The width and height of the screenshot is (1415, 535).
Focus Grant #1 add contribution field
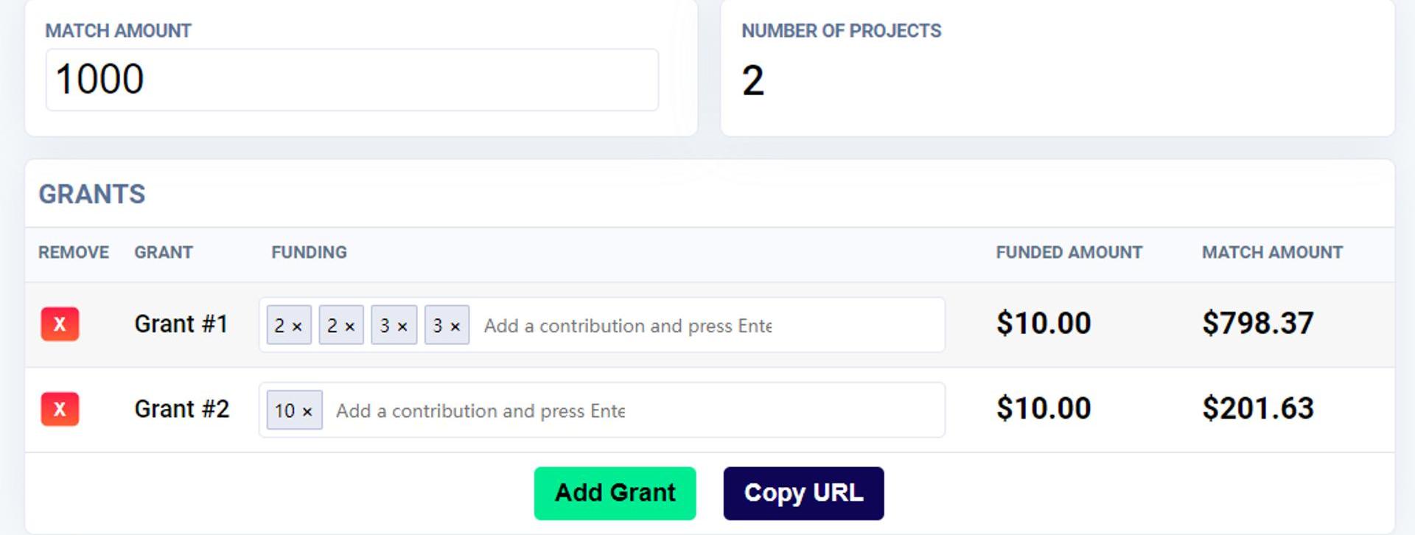[707, 325]
